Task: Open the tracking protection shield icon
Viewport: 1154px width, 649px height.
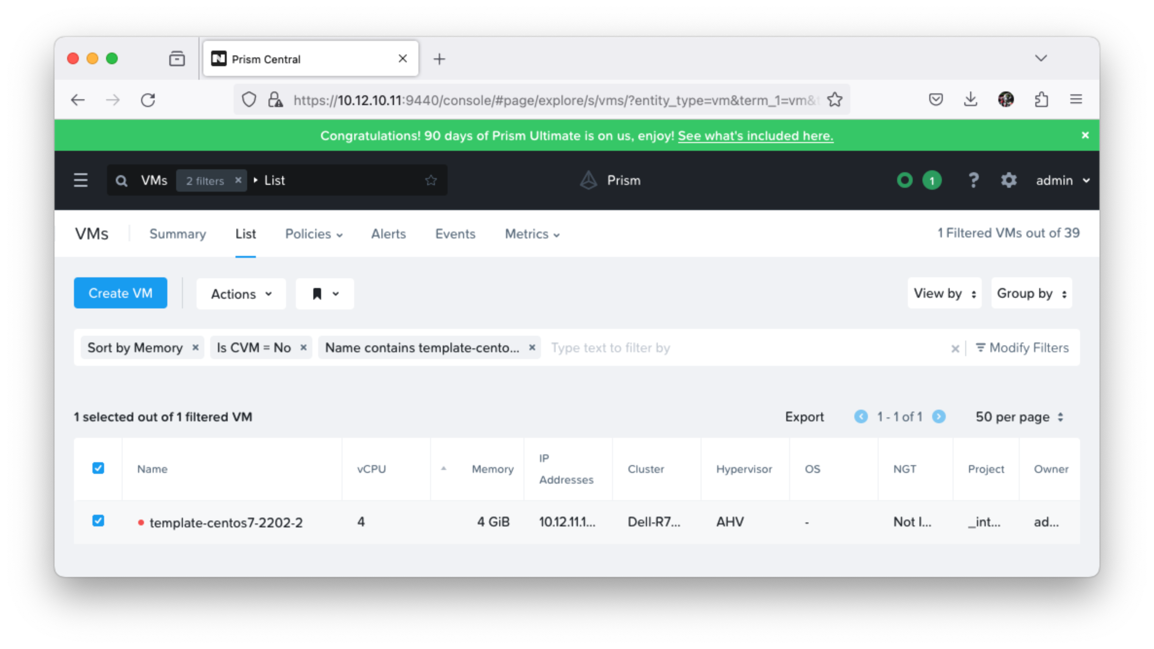Action: (x=249, y=100)
